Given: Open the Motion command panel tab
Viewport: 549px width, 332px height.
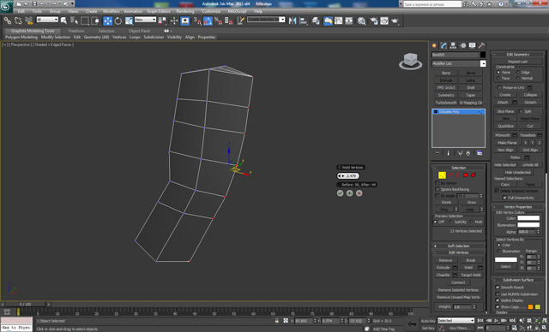Looking at the screenshot, I should pyautogui.click(x=463, y=45).
